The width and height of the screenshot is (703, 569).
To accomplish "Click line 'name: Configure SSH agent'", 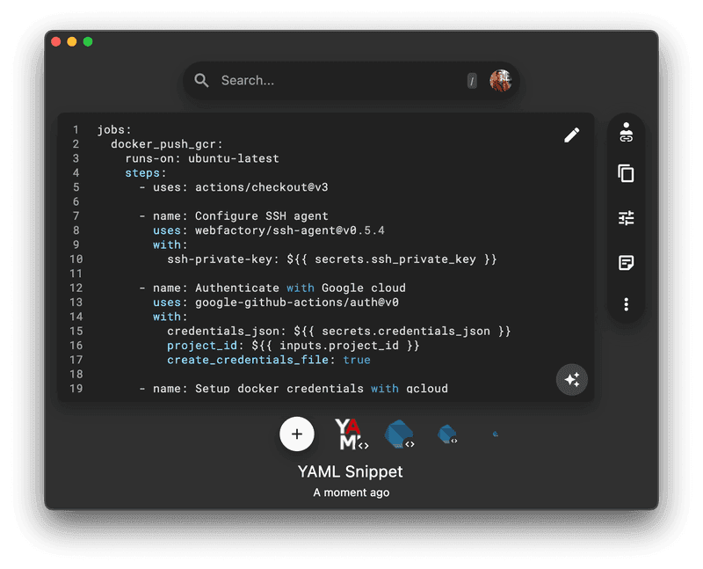I will click(x=234, y=215).
